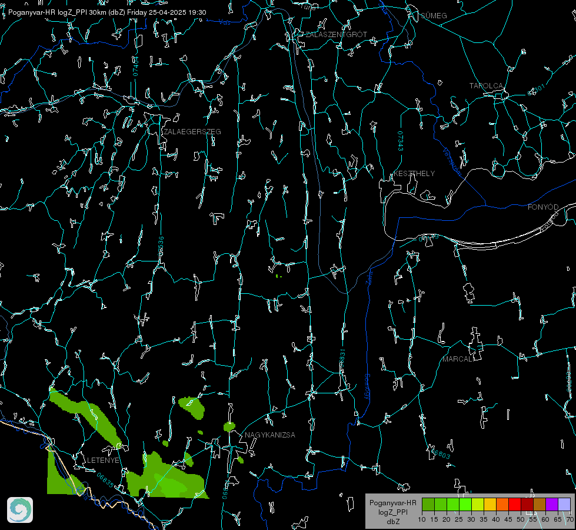576x530 pixels.
Task: Click the legend value 40 label
Action: pos(496,520)
